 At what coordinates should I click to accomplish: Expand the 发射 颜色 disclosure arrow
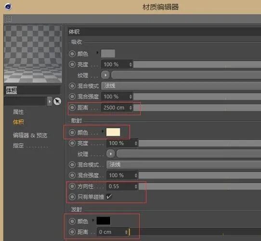pyautogui.click(x=93, y=220)
